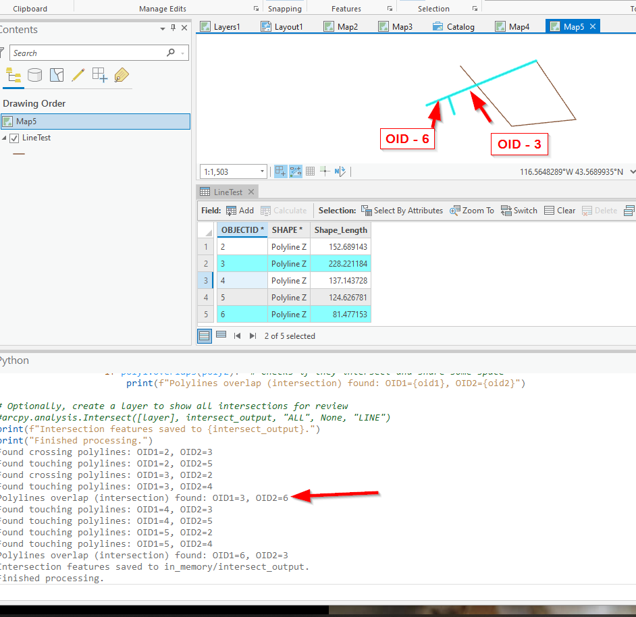Select Map5 in Drawing Order
Viewport: 636px width, 617px height.
95,122
